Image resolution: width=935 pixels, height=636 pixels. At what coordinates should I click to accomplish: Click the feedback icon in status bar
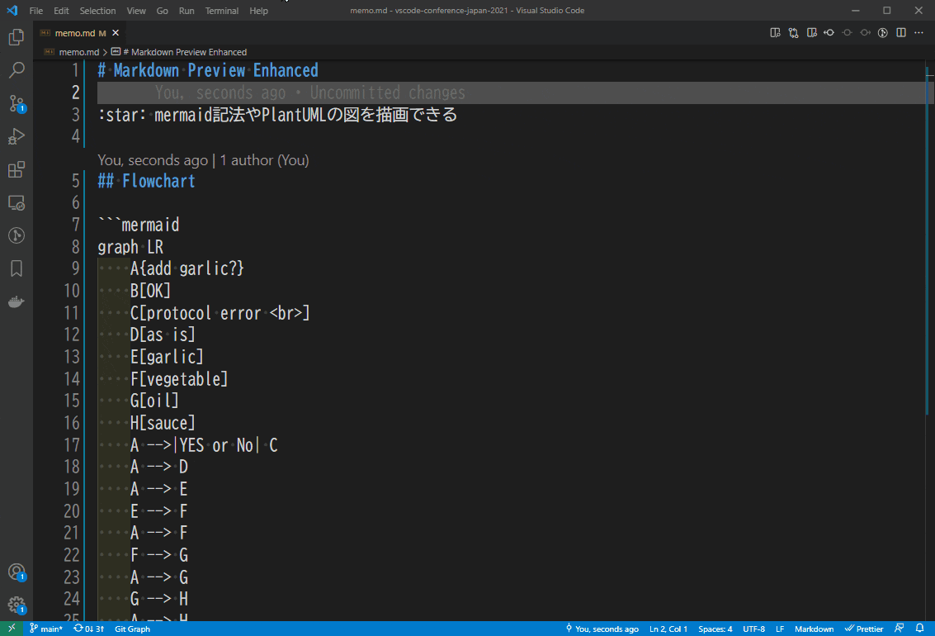(x=900, y=629)
